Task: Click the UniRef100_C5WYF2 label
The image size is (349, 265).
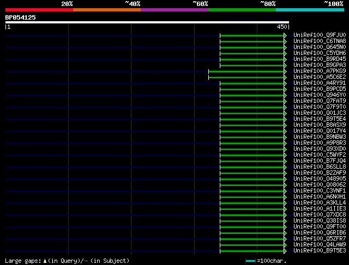Action: pos(320,155)
